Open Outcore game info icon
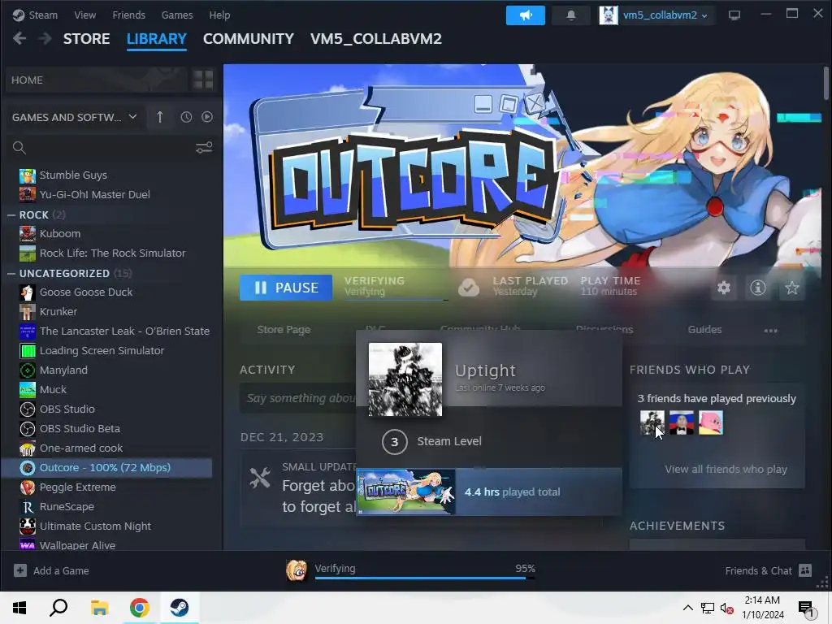The width and height of the screenshot is (832, 624). (758, 288)
